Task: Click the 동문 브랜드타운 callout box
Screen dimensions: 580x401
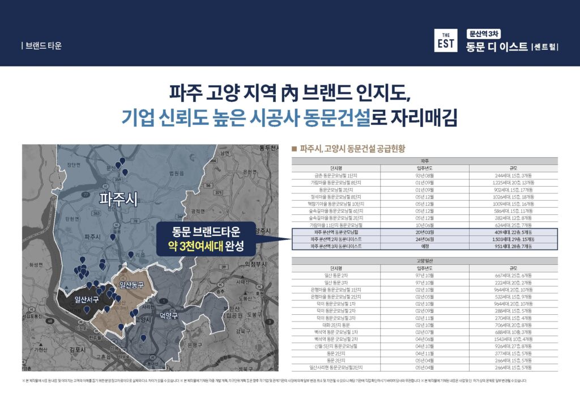Action: [206, 239]
